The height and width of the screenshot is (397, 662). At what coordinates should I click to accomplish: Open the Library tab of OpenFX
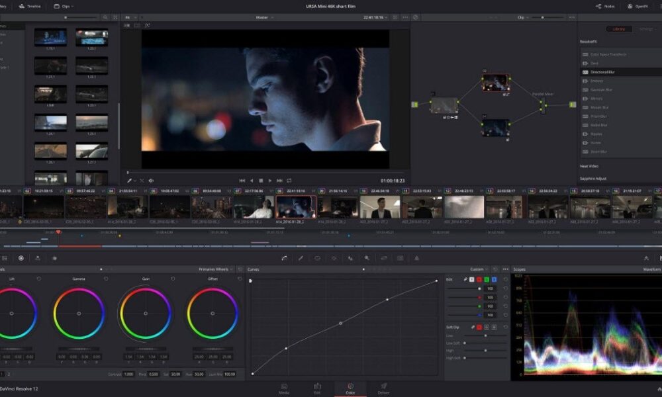tap(618, 29)
